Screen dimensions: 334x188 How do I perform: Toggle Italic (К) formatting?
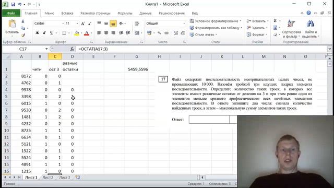coord(44,33)
